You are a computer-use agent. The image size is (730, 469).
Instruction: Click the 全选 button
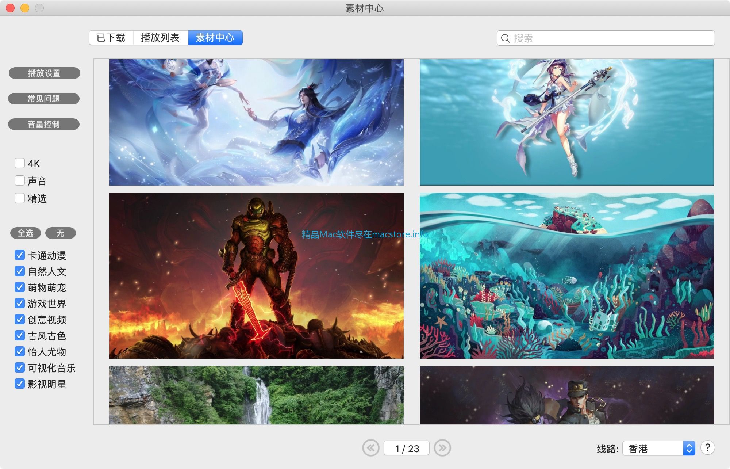26,233
